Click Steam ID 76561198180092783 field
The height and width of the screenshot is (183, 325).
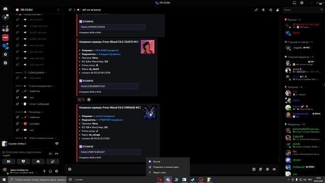[108, 86]
